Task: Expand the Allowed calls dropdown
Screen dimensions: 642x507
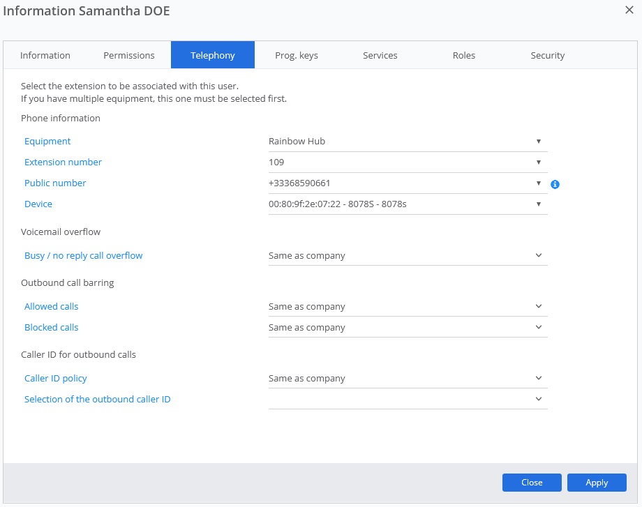Action: tap(408, 306)
